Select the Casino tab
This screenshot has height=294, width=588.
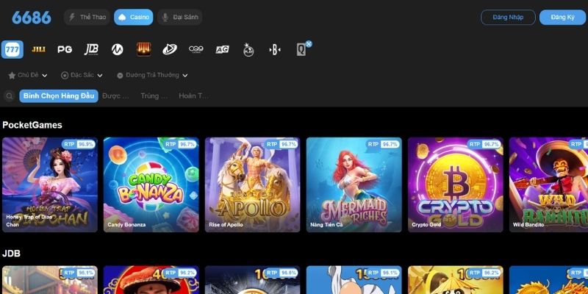pos(134,17)
